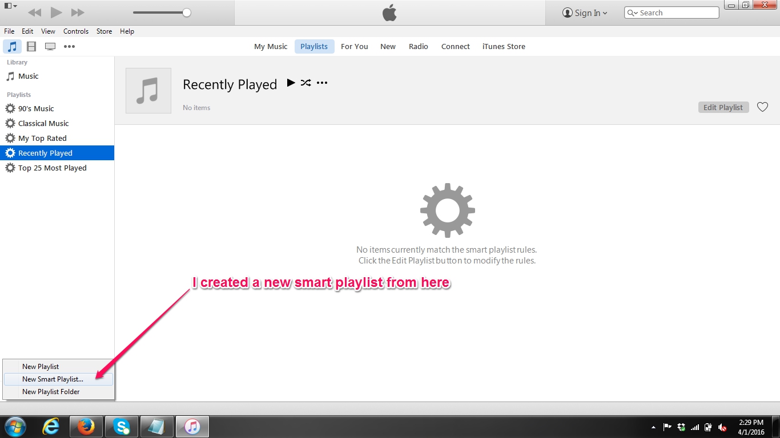Screen dimensions: 780x438
Task: Click the Apple logo in the display
Action: click(x=389, y=13)
